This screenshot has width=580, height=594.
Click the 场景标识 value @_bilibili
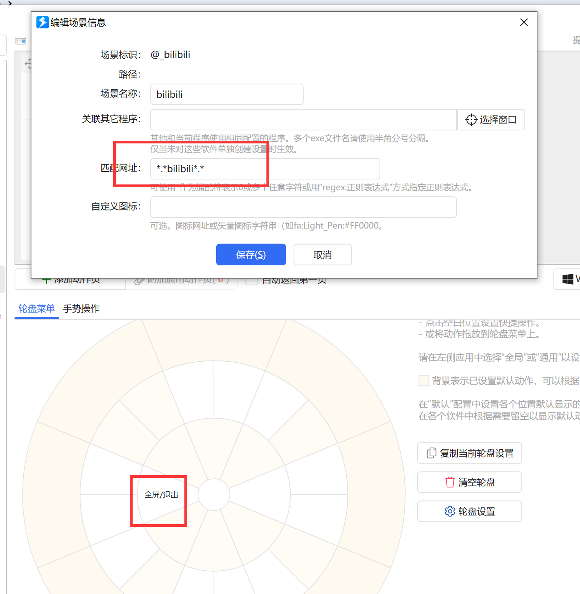click(171, 55)
